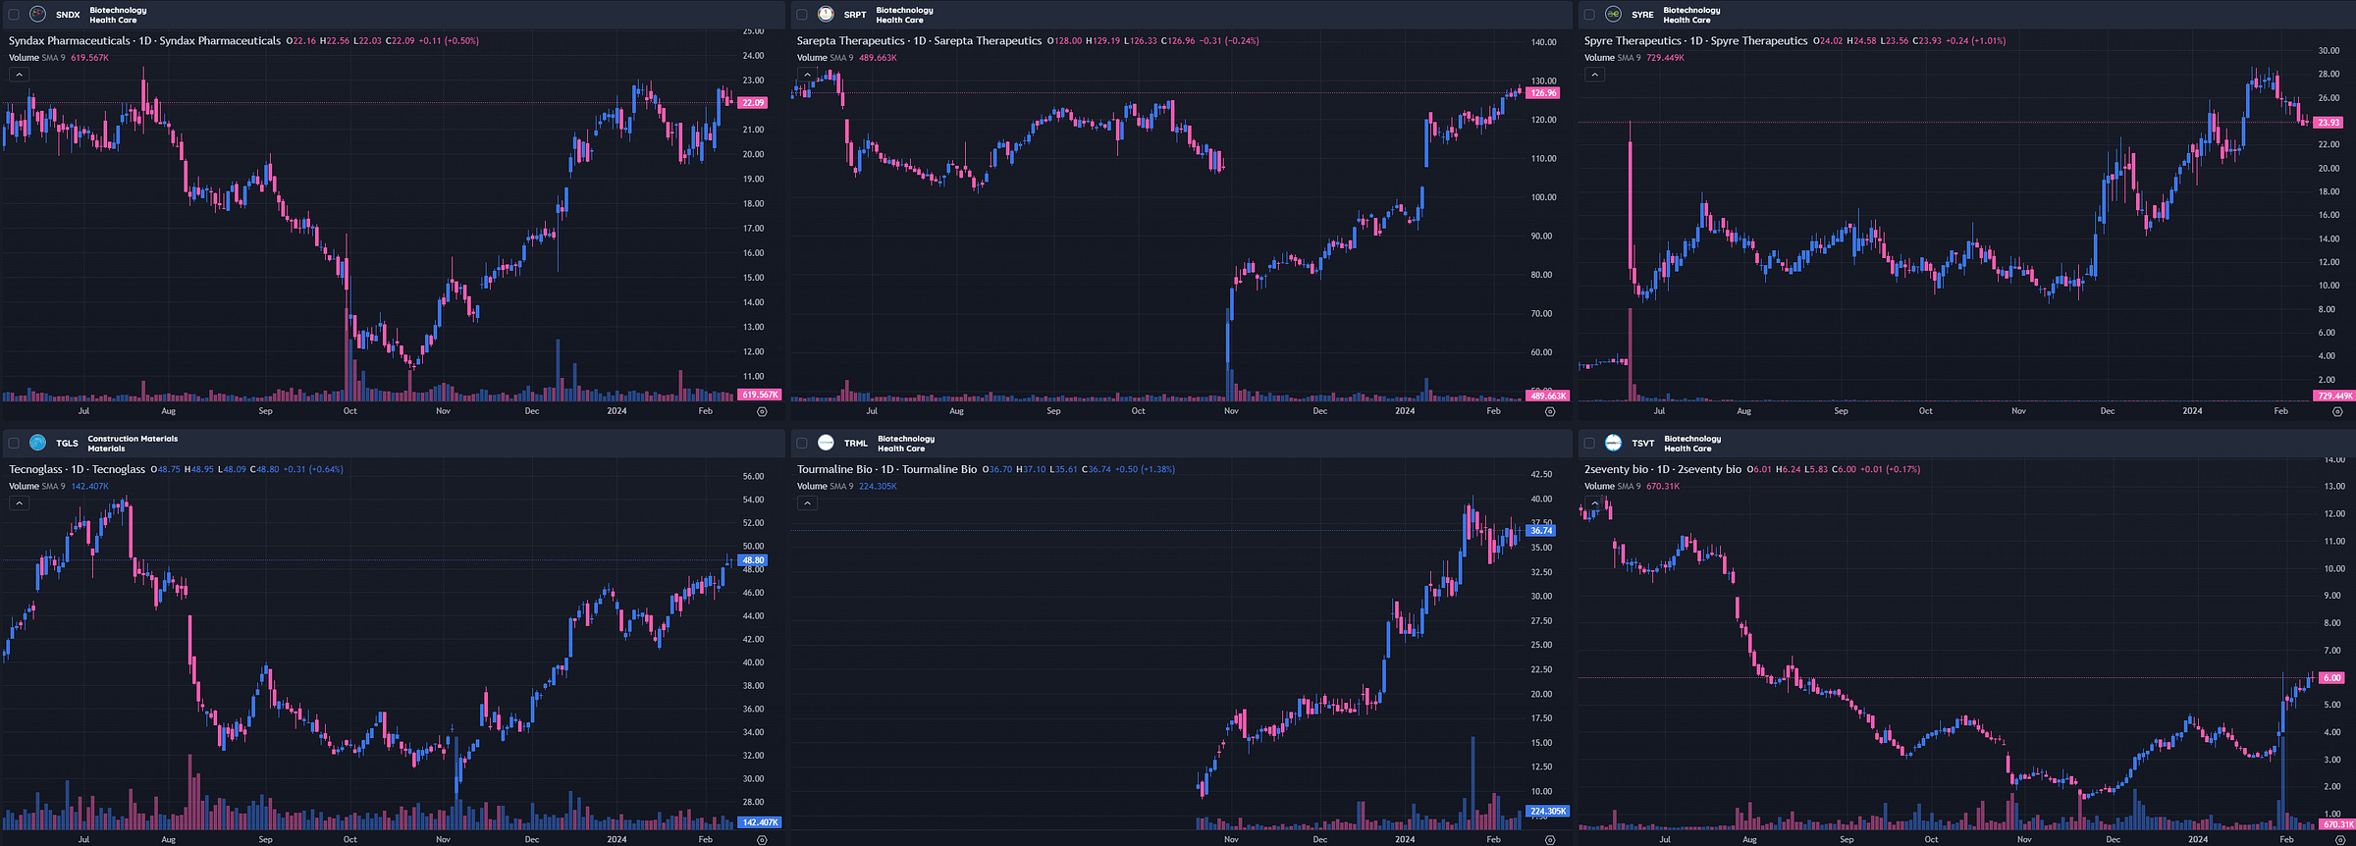Open chart settings gear on SRPT chart

point(1550,412)
